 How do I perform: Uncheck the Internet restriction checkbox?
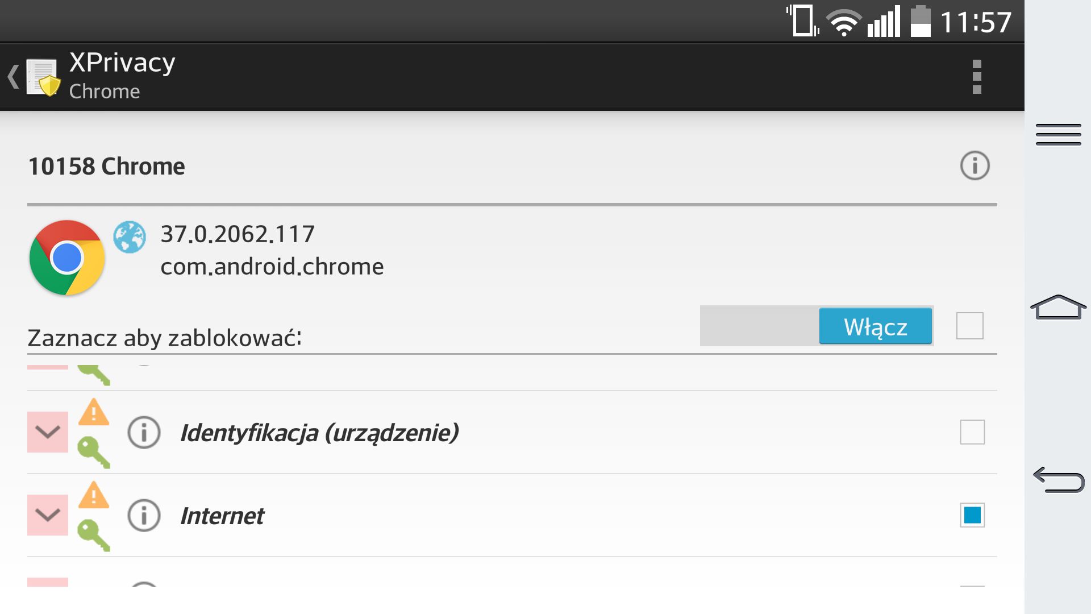click(972, 515)
